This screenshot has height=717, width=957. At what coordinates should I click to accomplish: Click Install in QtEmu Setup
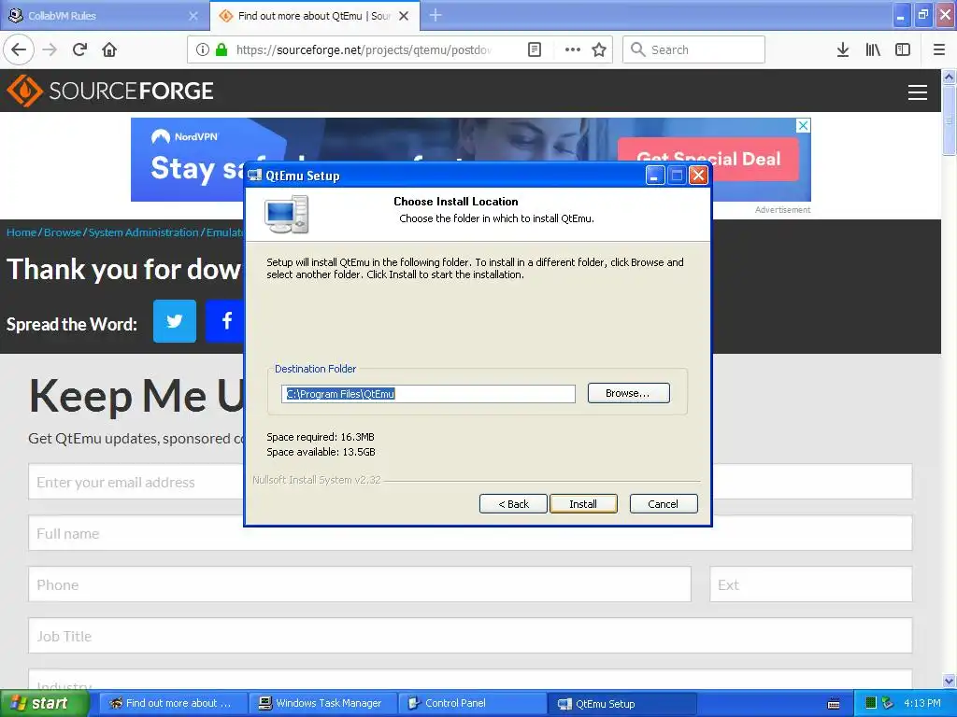(x=583, y=503)
